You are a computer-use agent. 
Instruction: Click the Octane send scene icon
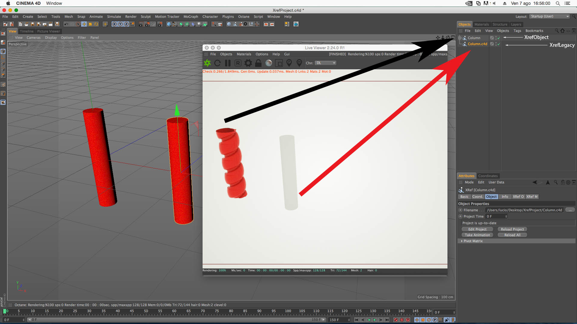click(x=207, y=63)
